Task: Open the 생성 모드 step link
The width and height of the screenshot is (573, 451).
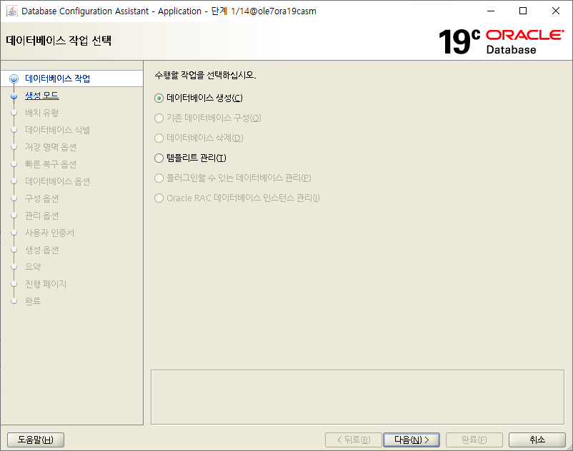Action: click(x=42, y=96)
